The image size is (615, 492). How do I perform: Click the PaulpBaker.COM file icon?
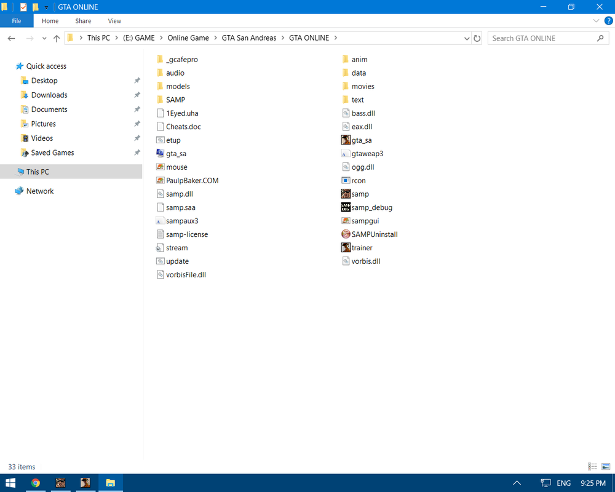pos(160,180)
